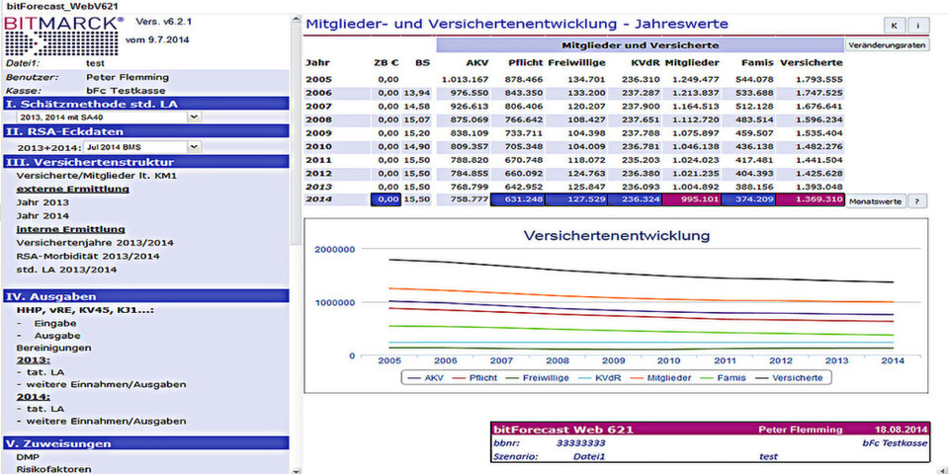Click the '?' help button

pos(917,201)
